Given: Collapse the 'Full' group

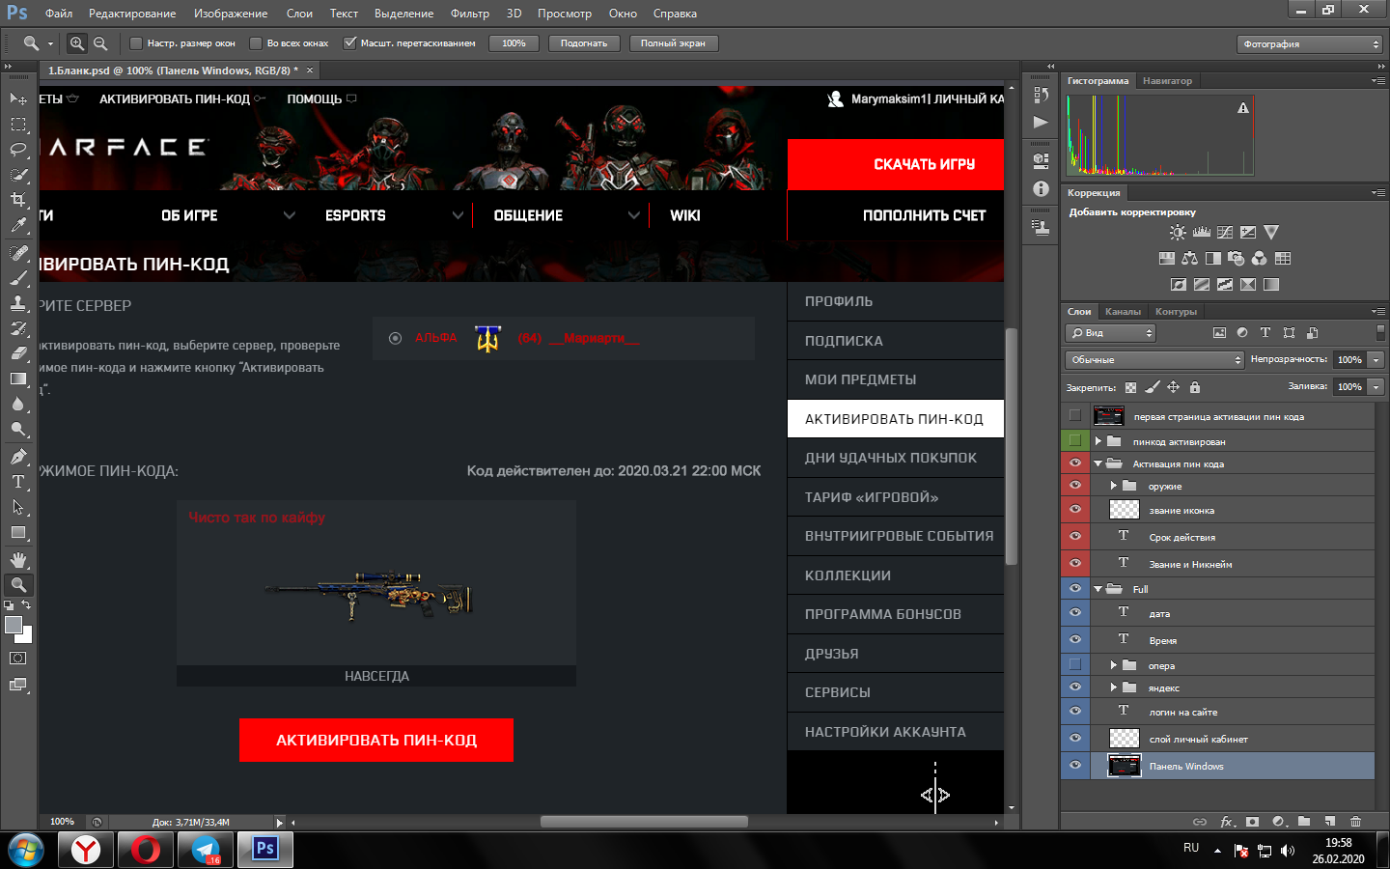Looking at the screenshot, I should tap(1098, 589).
